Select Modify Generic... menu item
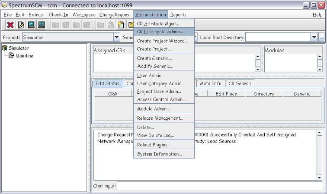 point(164,66)
